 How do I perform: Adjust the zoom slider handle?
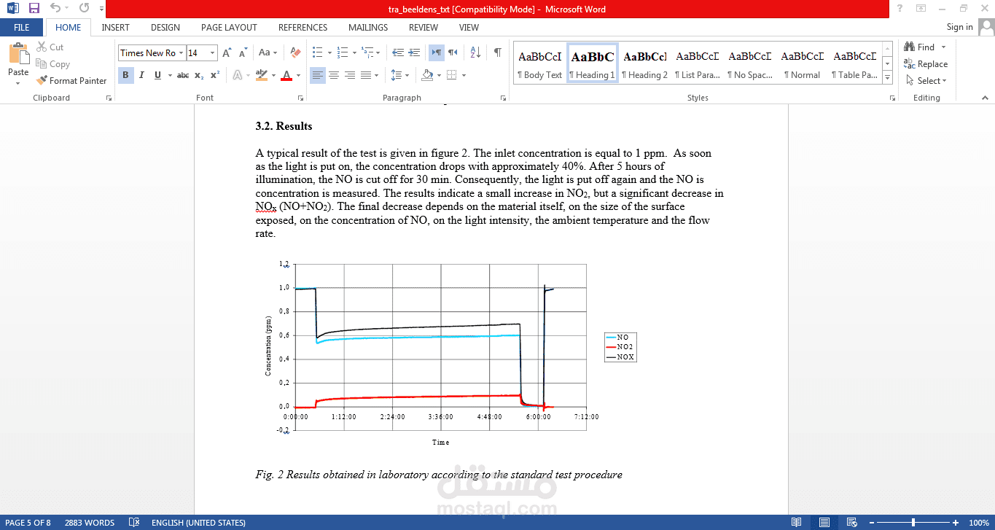(x=913, y=523)
